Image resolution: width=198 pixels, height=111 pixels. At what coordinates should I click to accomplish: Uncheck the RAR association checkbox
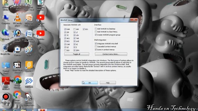(65, 29)
